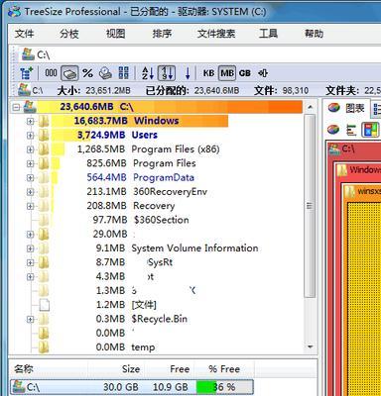Switch to the percent display mode icon
This screenshot has width=381, height=396.
[x=87, y=73]
